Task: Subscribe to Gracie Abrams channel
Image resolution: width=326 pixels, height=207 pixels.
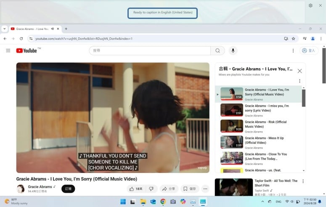Action: 68,188
